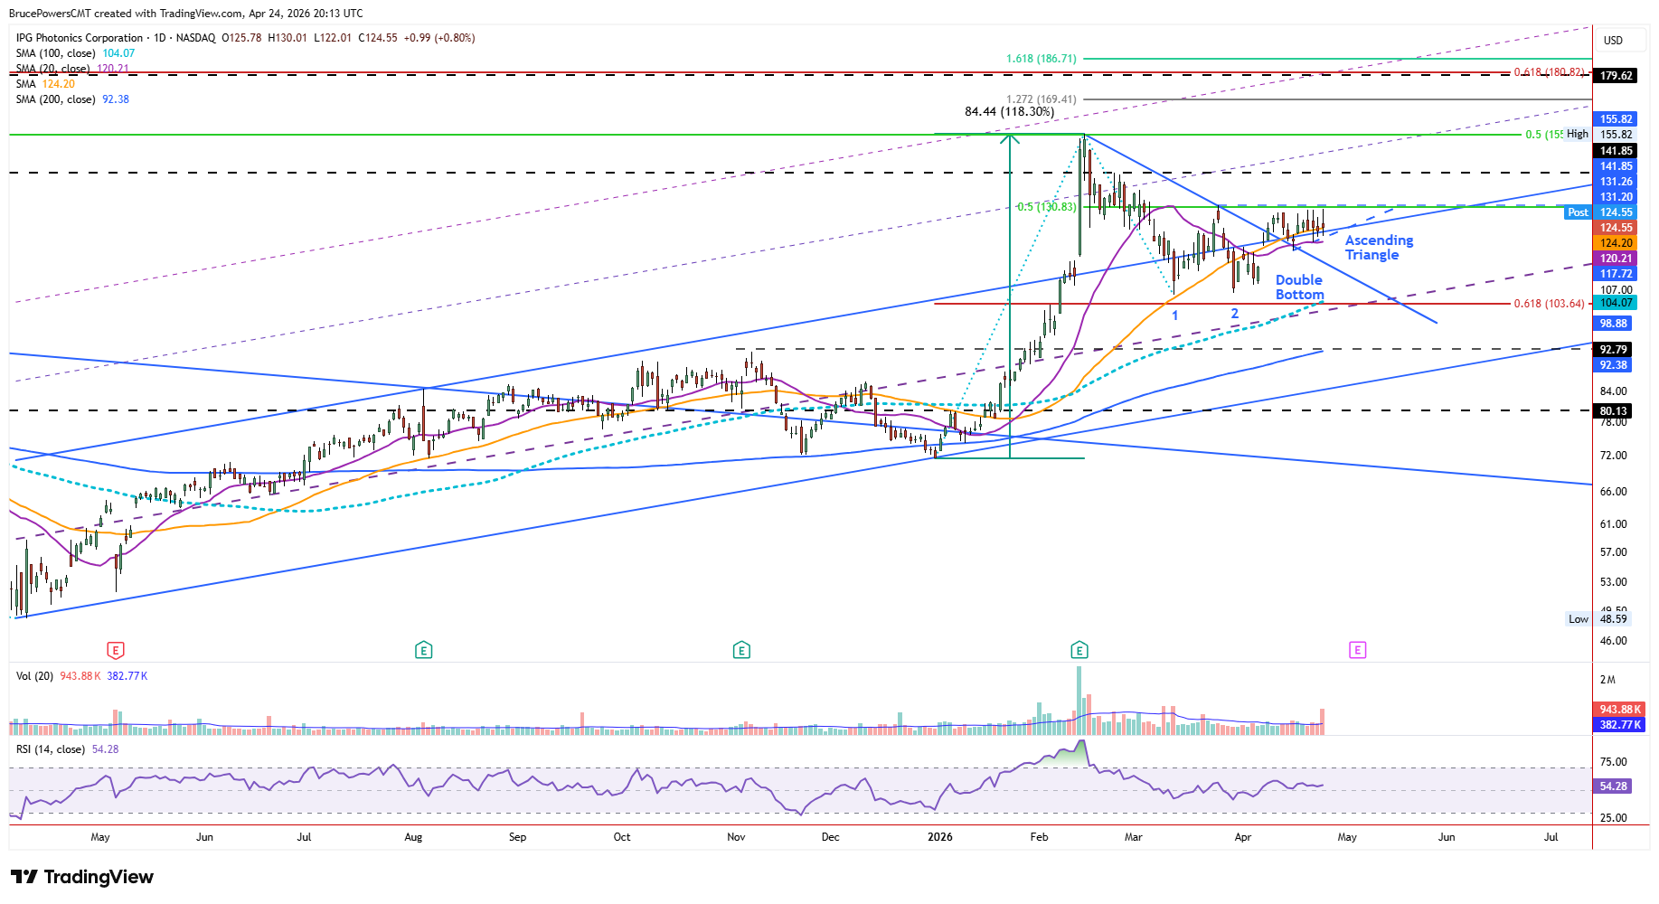Click the Post 124.55 price label
The image size is (1659, 904).
tap(1600, 212)
